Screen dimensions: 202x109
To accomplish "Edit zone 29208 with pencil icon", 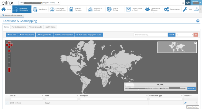I will [185, 103].
